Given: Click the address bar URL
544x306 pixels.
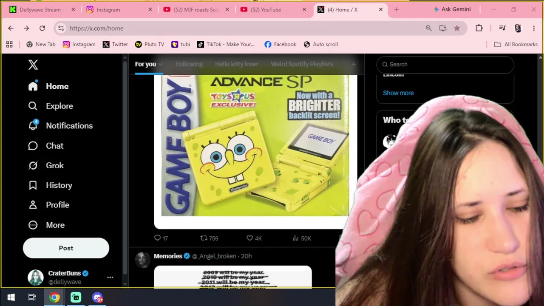Looking at the screenshot, I should click(x=96, y=28).
